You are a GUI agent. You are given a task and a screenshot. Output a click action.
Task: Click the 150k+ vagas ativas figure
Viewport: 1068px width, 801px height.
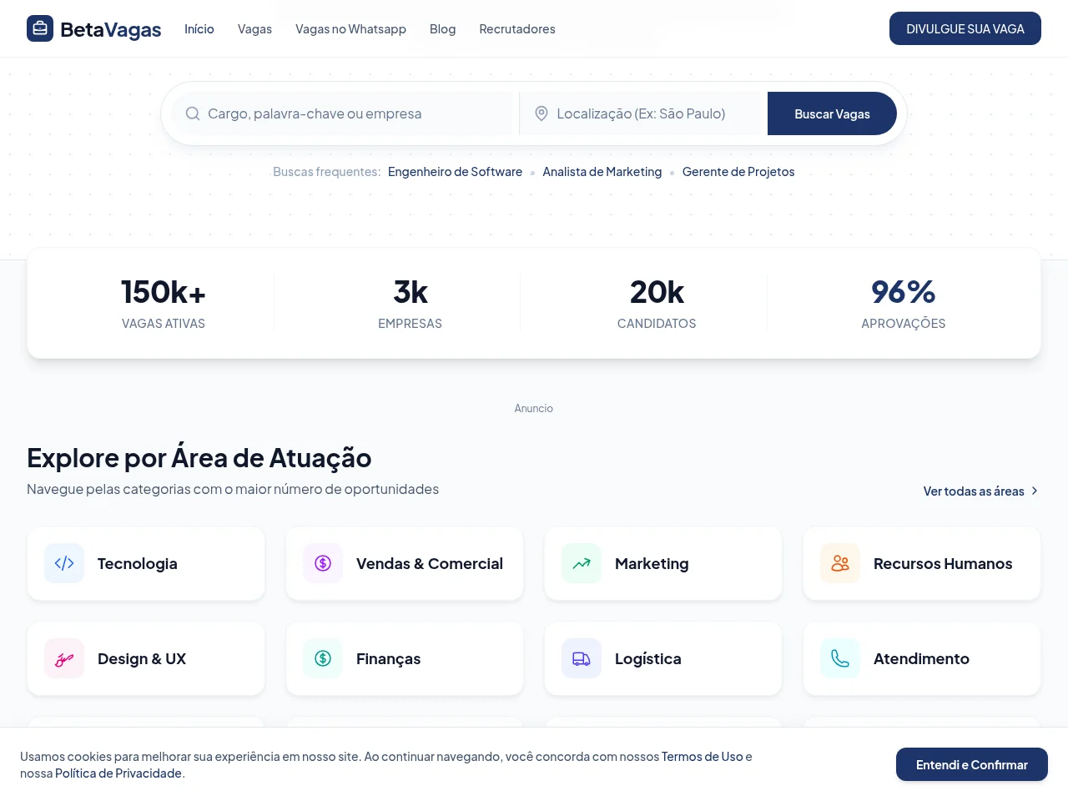(x=164, y=292)
